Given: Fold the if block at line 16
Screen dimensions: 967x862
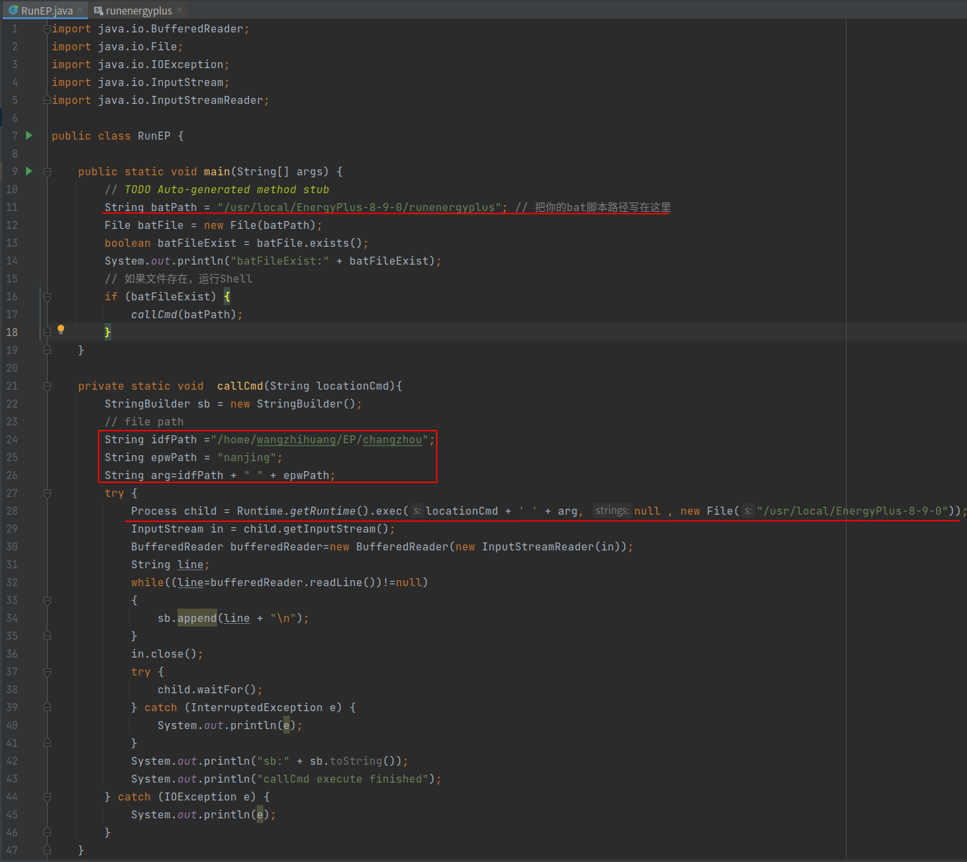Looking at the screenshot, I should (x=47, y=296).
